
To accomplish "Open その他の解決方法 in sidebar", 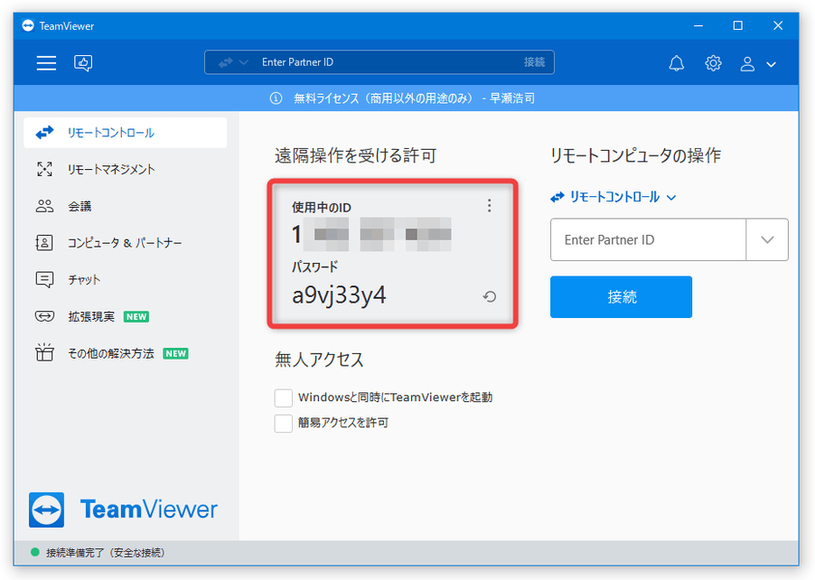I will [126, 353].
